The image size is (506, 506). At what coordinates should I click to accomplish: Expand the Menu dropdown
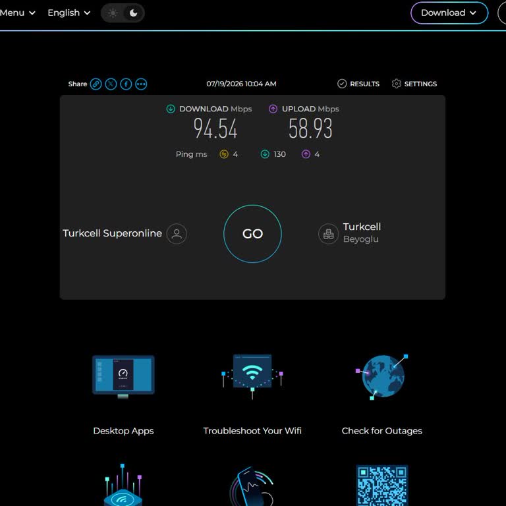click(17, 13)
